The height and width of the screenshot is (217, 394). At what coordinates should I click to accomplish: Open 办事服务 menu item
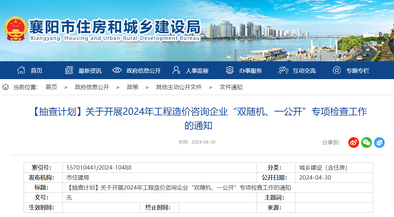click(x=251, y=71)
